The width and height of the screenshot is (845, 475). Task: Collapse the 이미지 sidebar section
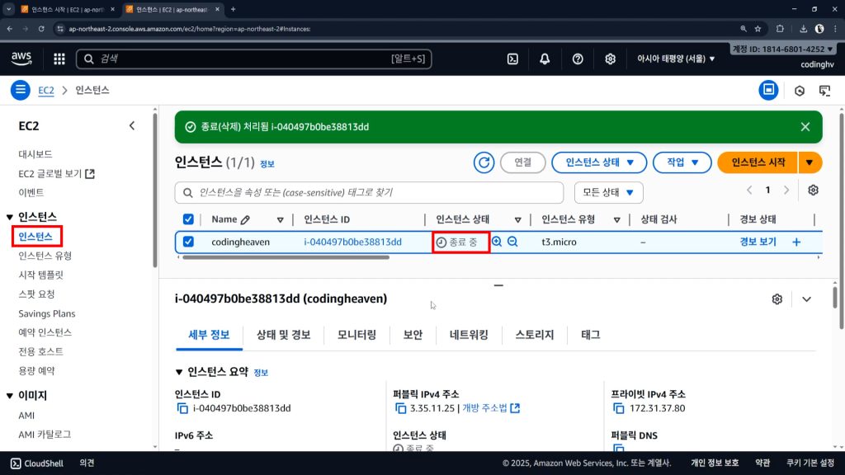coord(10,396)
